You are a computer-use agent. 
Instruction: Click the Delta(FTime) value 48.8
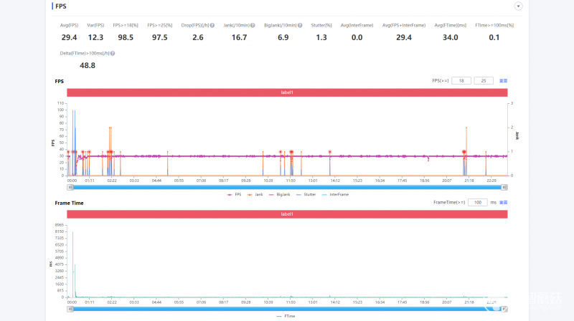coord(88,65)
